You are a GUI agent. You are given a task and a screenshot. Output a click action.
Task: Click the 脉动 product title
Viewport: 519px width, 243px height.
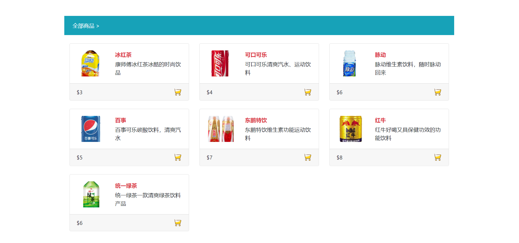coord(381,55)
